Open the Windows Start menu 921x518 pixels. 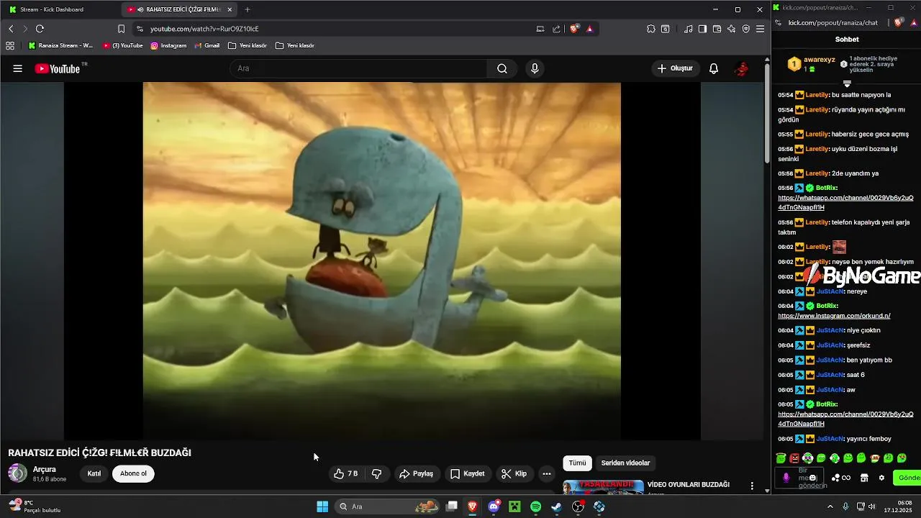(x=322, y=506)
